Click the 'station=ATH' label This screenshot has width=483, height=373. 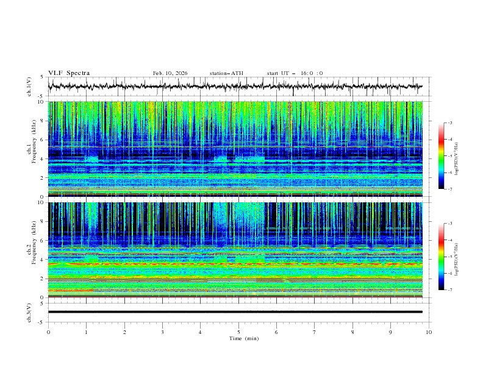[226, 73]
